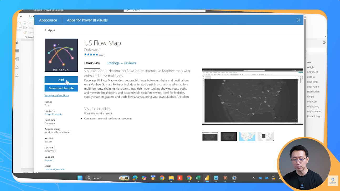The height and width of the screenshot is (191, 340).
Task: Open Model view in Power BI sidebar
Action: (17, 59)
